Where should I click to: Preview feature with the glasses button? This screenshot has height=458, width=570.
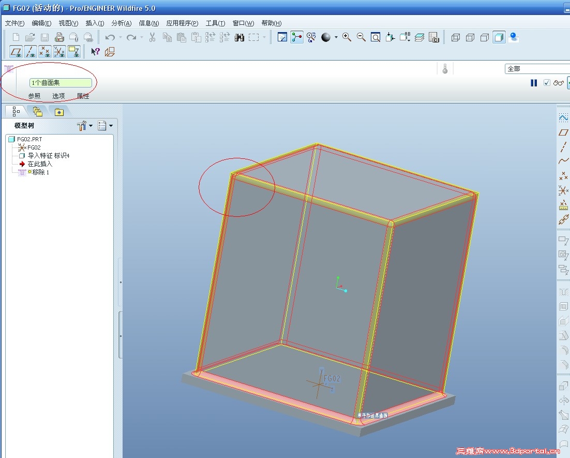559,83
